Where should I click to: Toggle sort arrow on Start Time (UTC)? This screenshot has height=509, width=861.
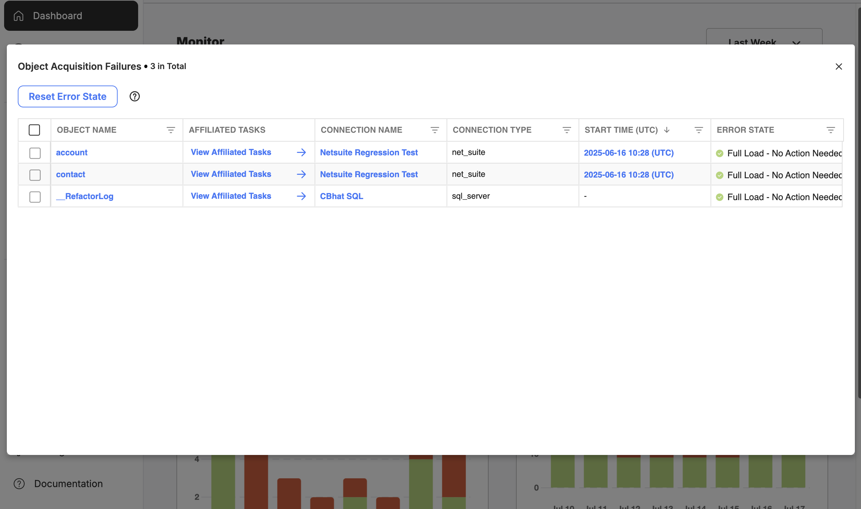coord(667,130)
